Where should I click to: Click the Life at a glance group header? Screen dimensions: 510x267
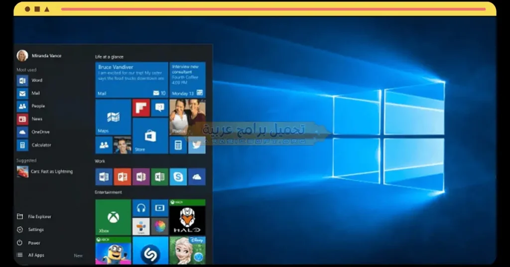click(x=109, y=57)
